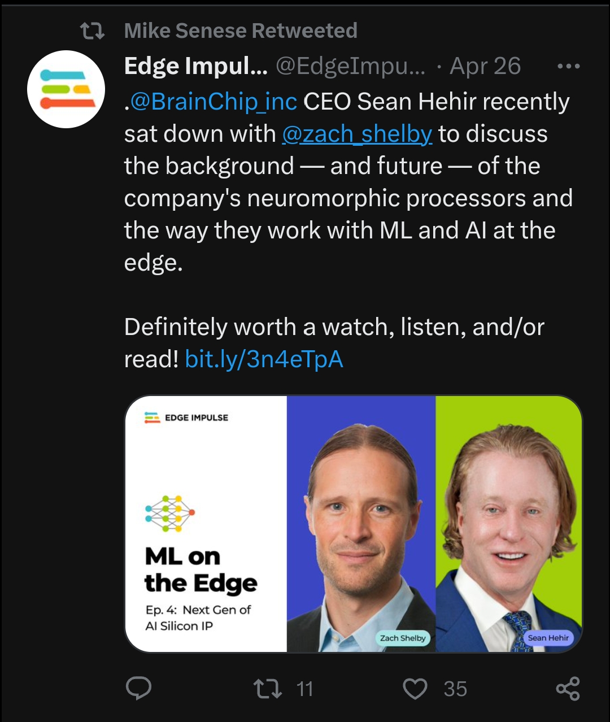610x722 pixels.
Task: Click the Edge Impulse logo in the card
Action: pos(186,417)
